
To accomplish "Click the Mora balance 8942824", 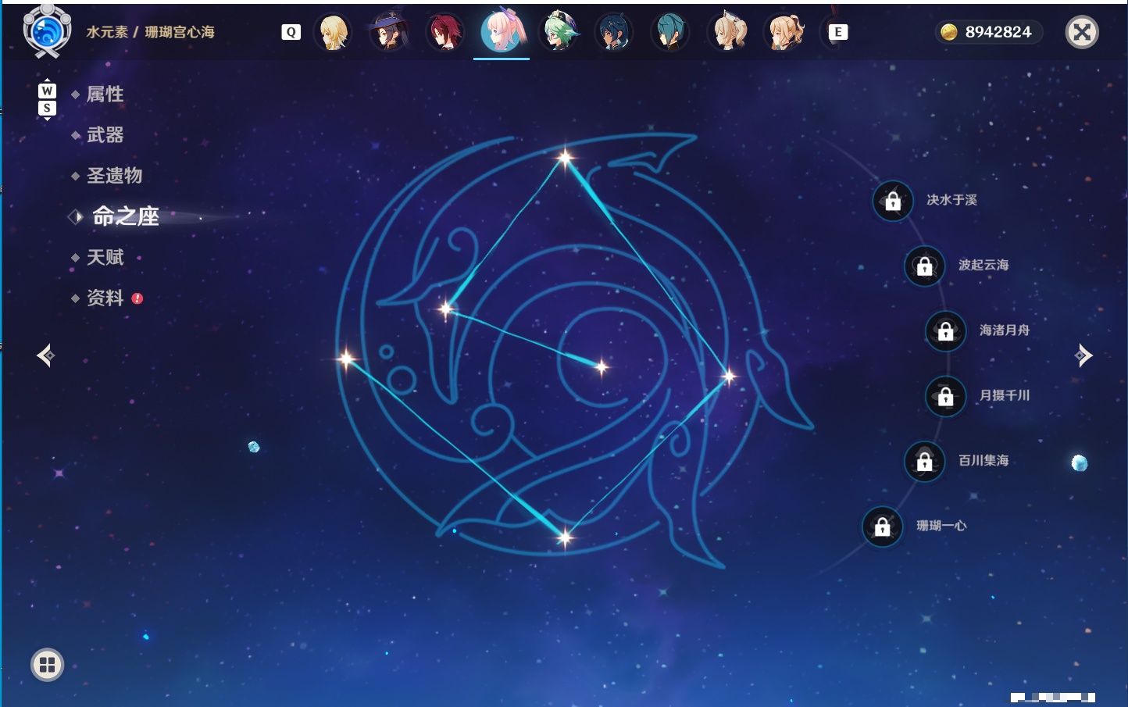I will 998,32.
